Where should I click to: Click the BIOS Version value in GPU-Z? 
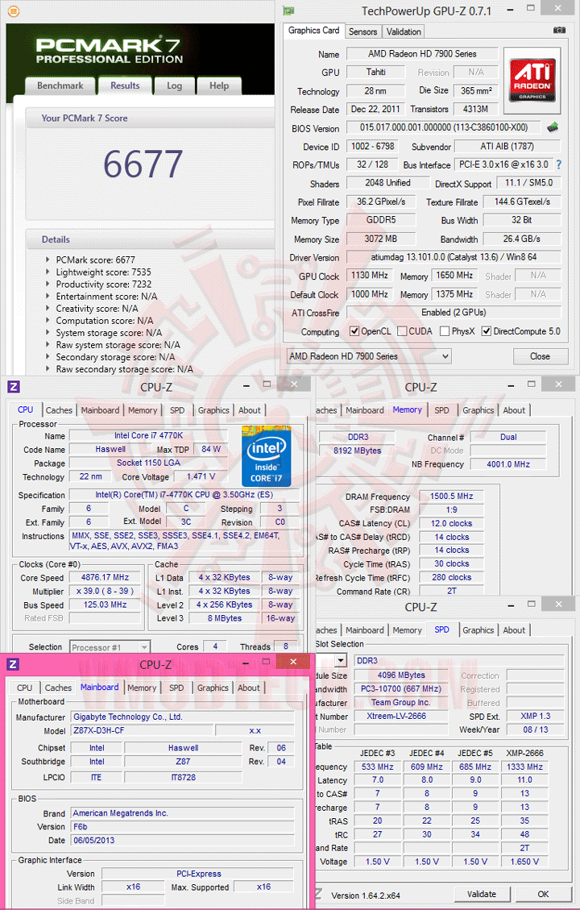pos(444,127)
